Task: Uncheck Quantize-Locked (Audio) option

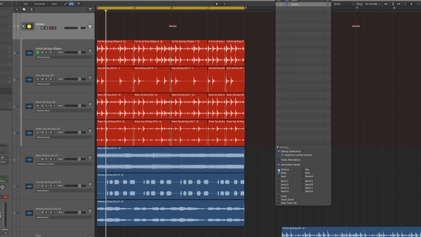Action: [x=282, y=155]
